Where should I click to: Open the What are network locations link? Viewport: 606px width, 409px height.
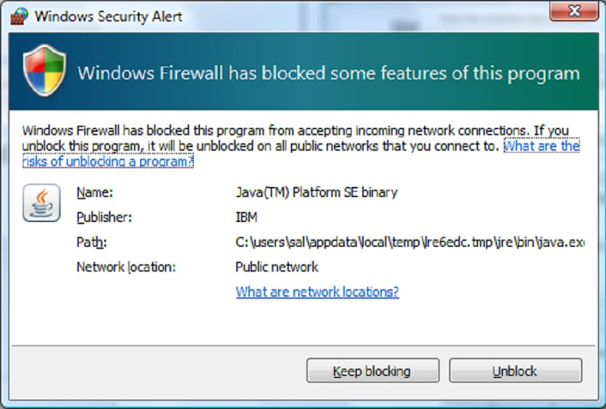317,292
